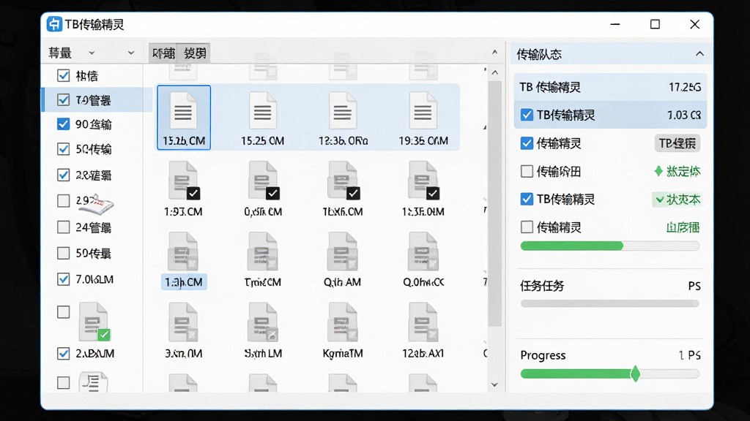
Task: Click the sidebar document icon with green checkmark badge
Action: click(94, 322)
